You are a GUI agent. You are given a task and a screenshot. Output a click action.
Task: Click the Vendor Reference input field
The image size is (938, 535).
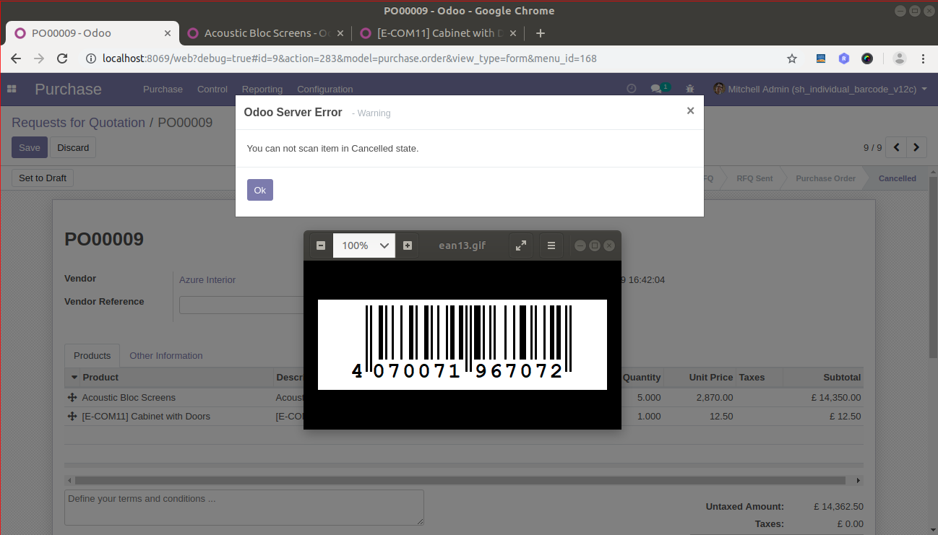click(241, 305)
